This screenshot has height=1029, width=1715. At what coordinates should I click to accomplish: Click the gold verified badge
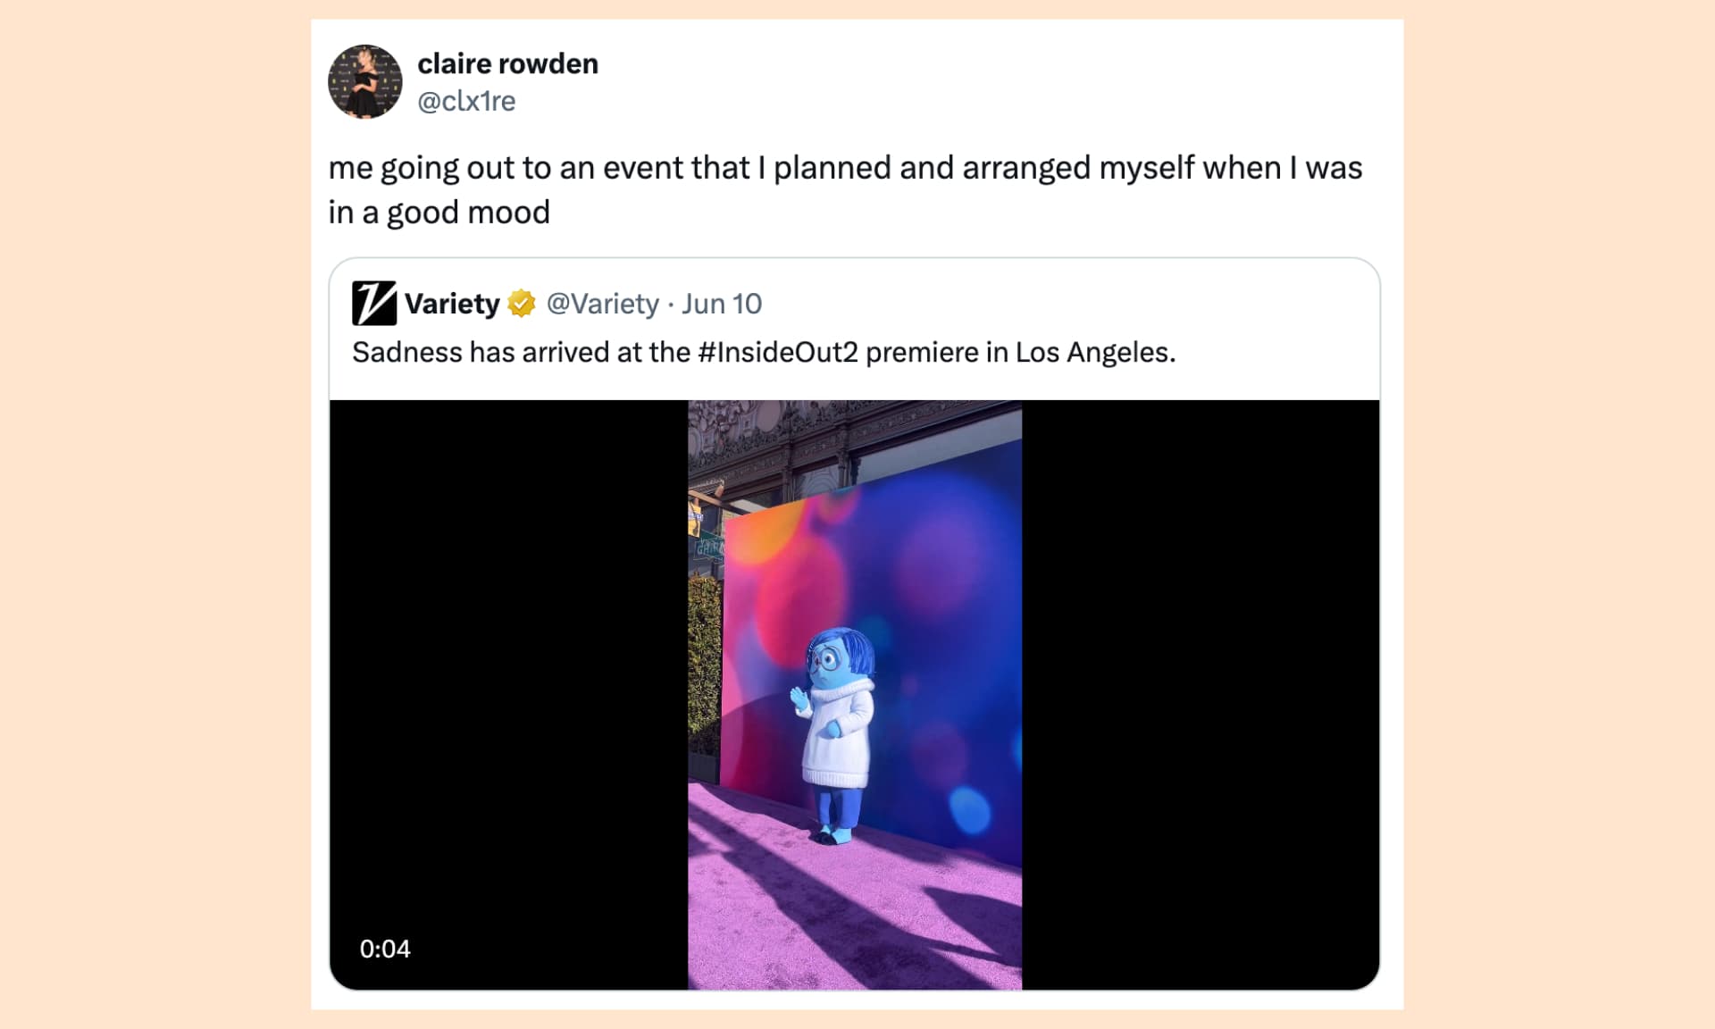tap(522, 304)
